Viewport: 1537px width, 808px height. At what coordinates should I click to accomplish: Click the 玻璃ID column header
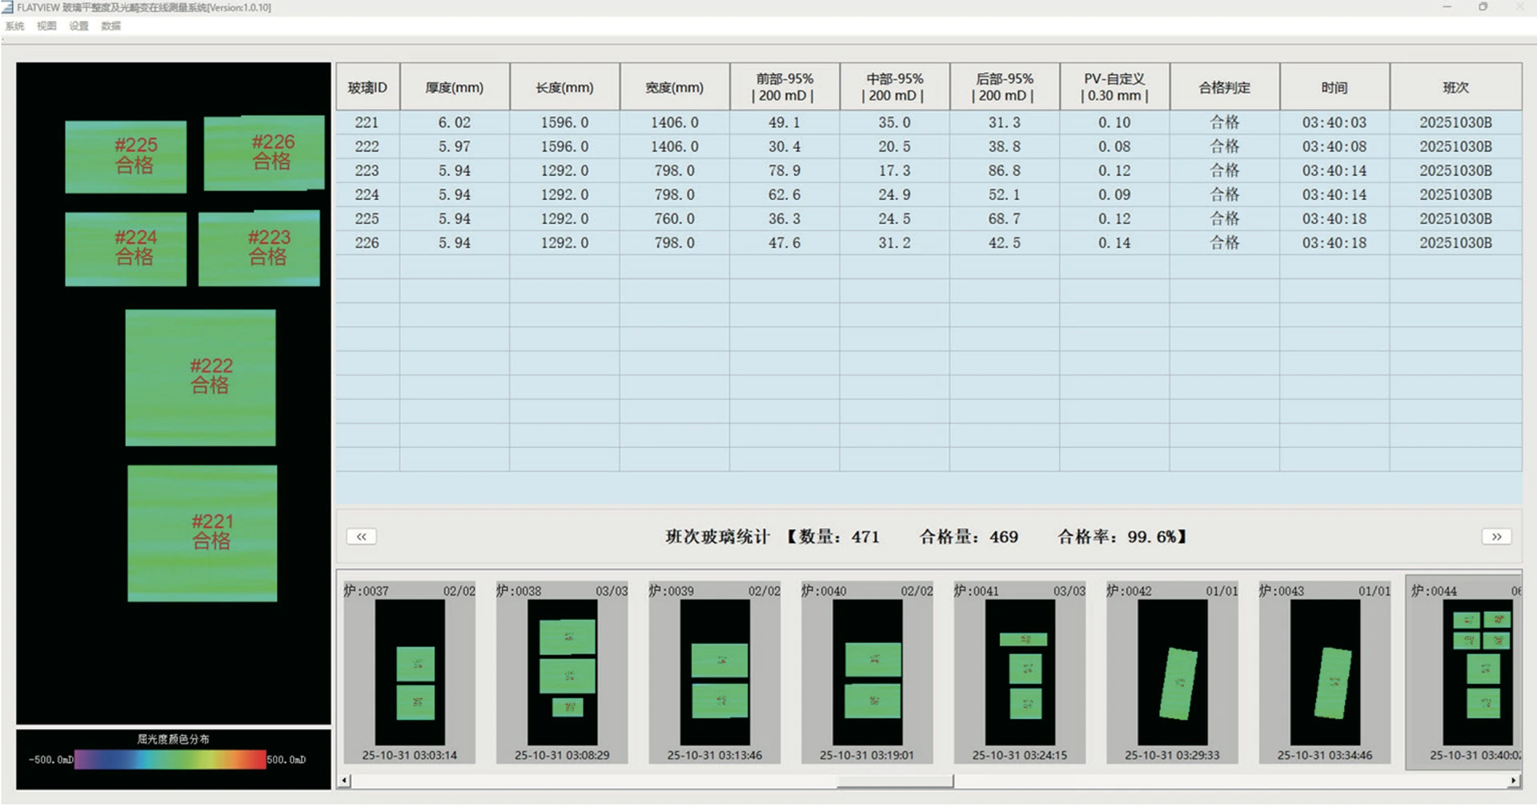(367, 87)
